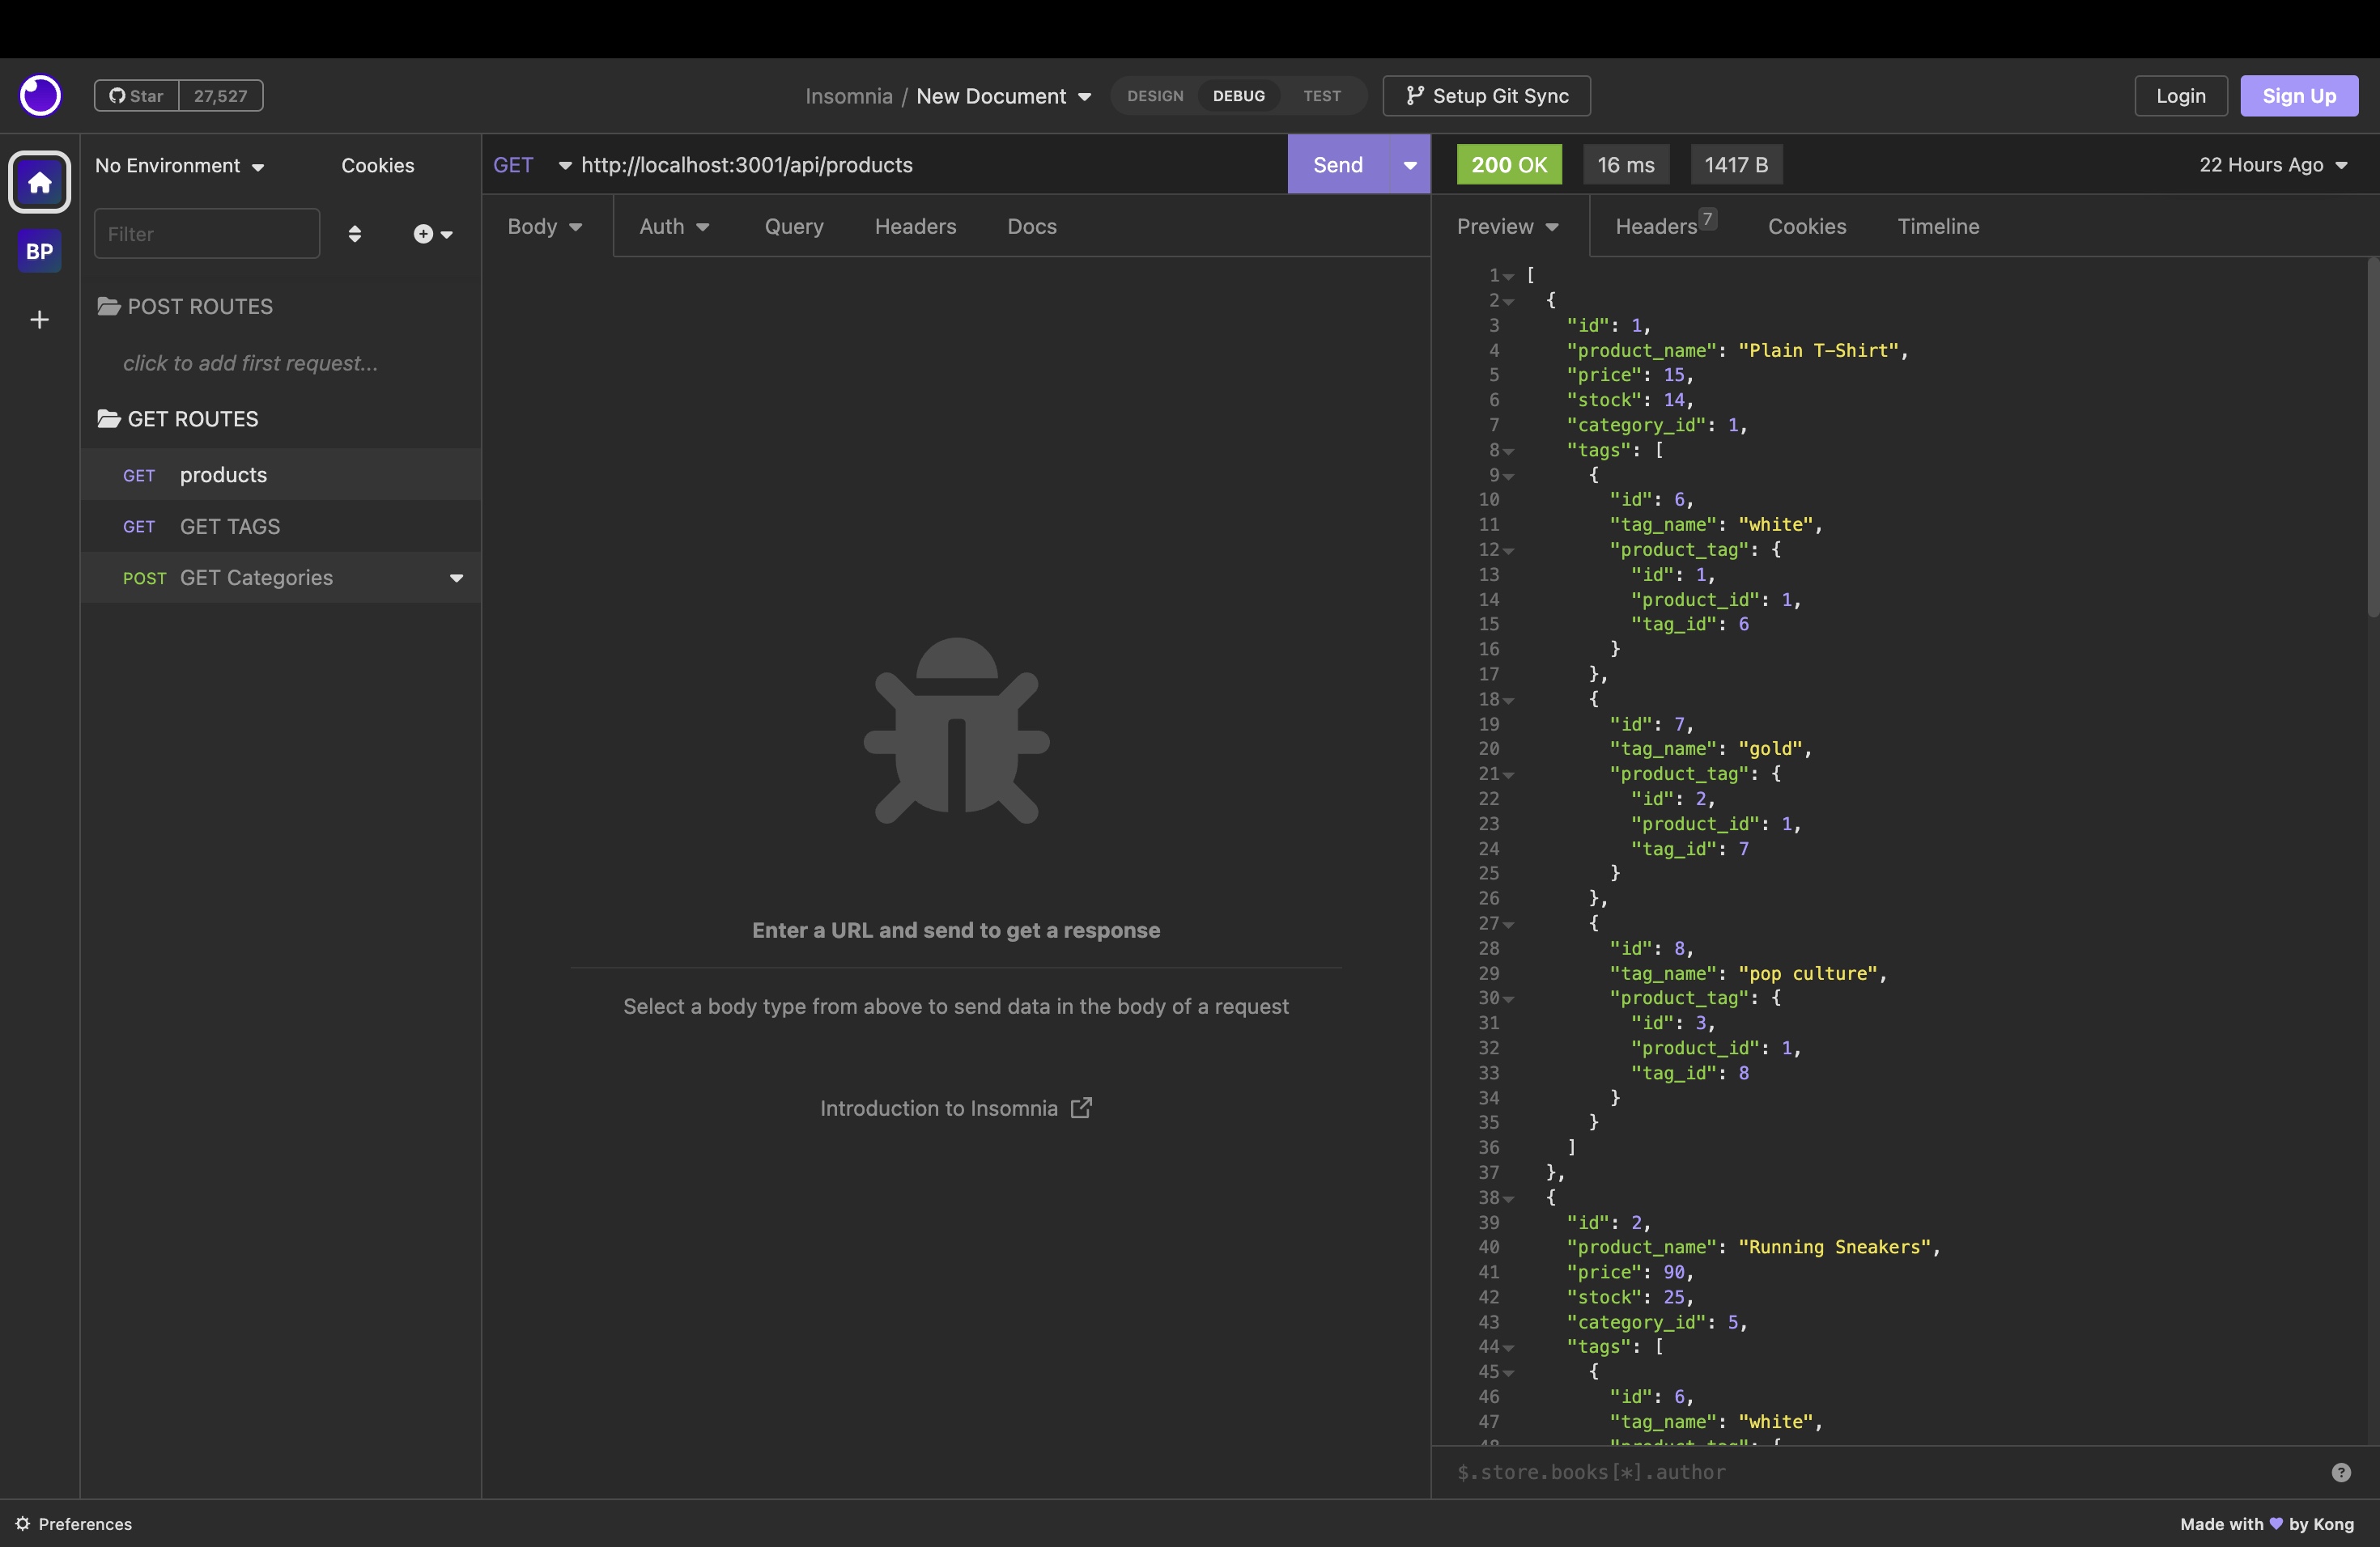Click the 27,527 star count

pyautogui.click(x=221, y=96)
